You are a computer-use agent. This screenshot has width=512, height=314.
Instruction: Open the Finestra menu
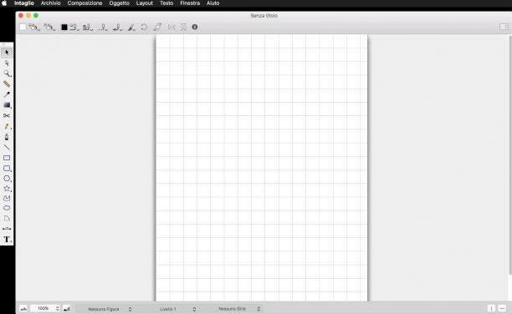coord(190,3)
